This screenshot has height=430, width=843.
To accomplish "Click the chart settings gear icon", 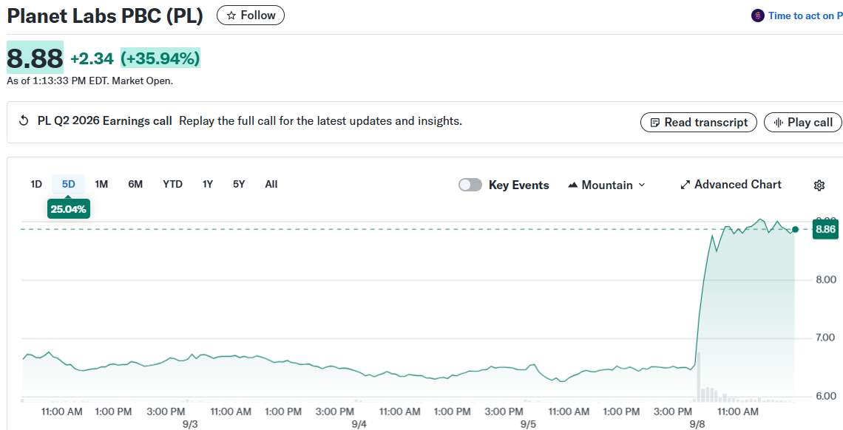I will (819, 185).
